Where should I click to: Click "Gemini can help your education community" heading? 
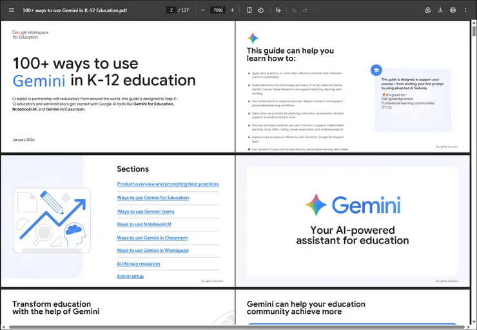coord(306,308)
